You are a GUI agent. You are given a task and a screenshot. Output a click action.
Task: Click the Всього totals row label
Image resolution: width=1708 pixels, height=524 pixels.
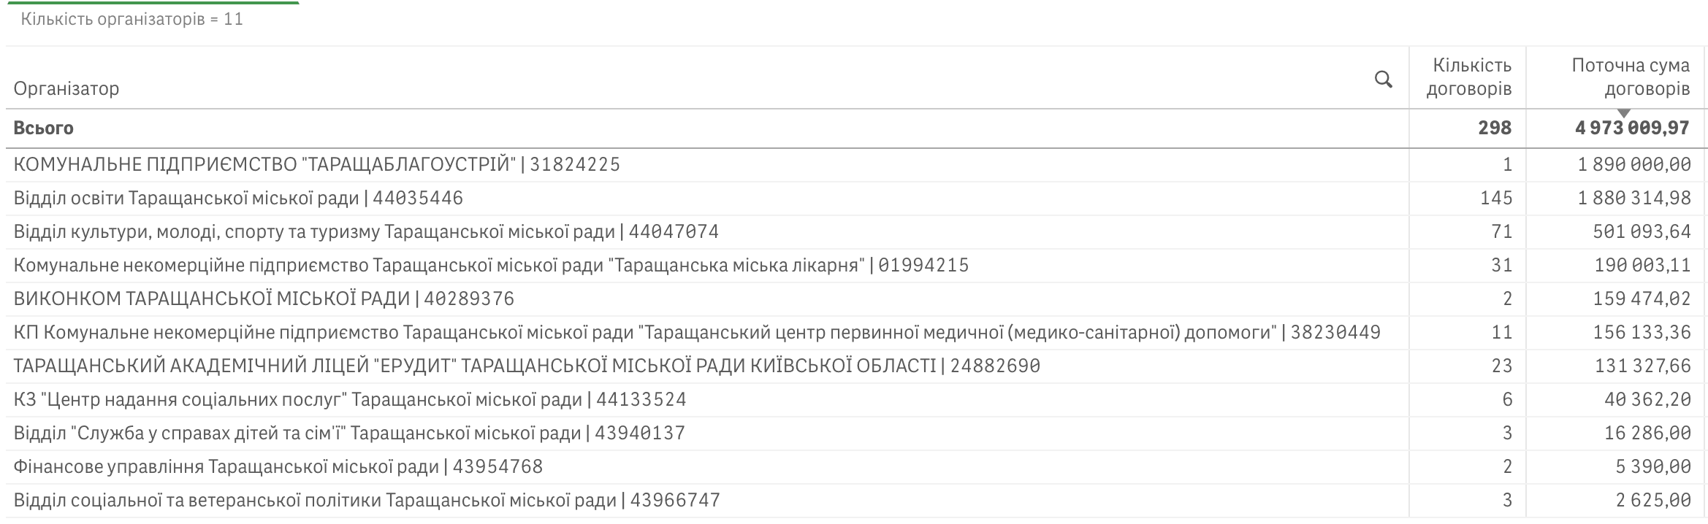pos(44,128)
